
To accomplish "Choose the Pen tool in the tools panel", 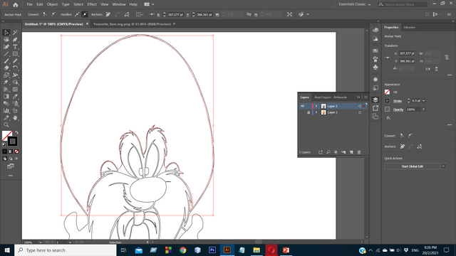I will (x=15, y=40).
